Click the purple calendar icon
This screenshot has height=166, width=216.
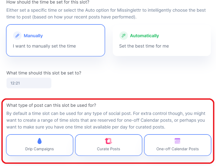click(x=177, y=141)
